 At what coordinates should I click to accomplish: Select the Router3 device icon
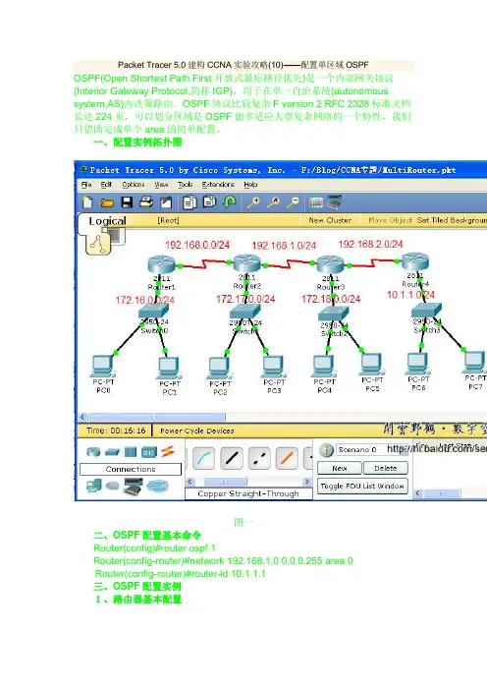click(x=331, y=264)
